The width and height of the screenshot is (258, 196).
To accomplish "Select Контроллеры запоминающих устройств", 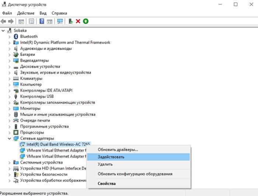I will point(57,103).
